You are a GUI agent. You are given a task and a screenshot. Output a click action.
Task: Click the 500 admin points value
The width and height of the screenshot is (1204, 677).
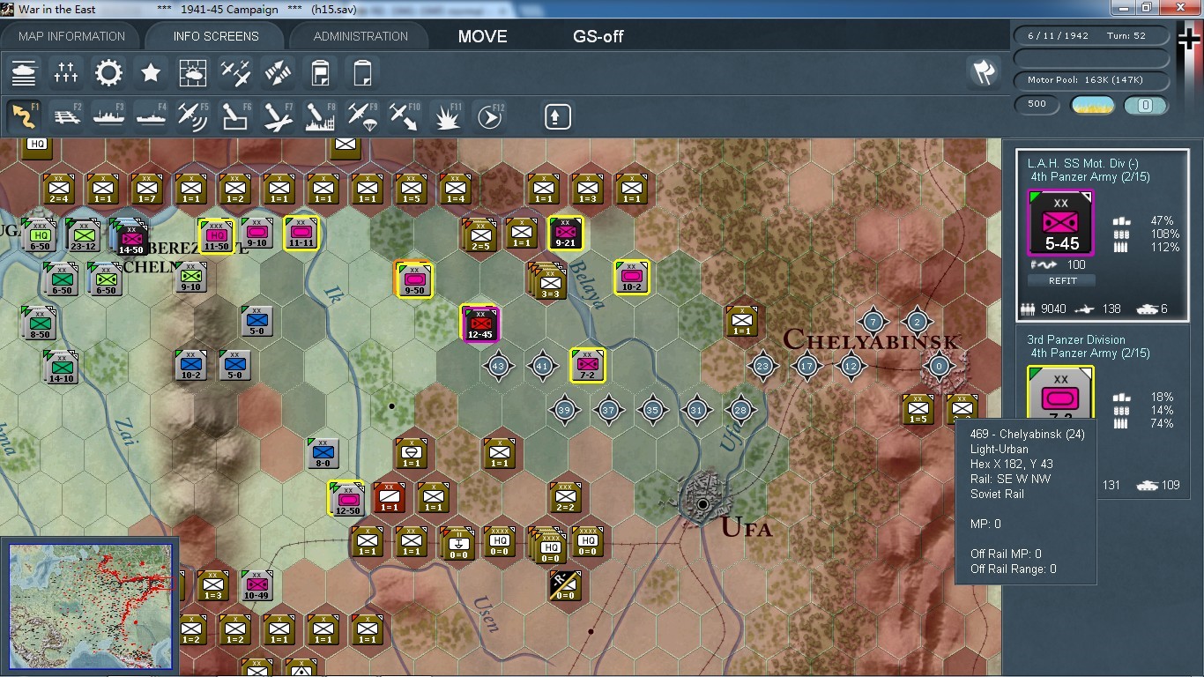pyautogui.click(x=1037, y=104)
